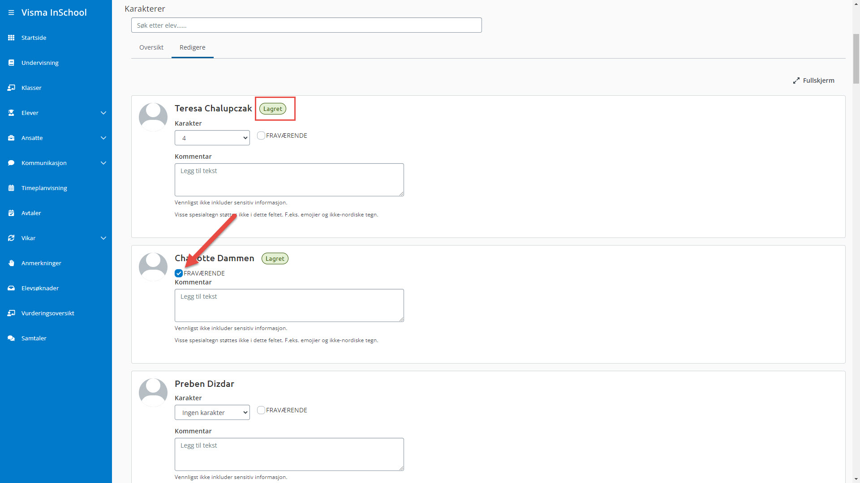Open Klasser from sidebar
This screenshot has height=483, width=860.
pyautogui.click(x=31, y=88)
